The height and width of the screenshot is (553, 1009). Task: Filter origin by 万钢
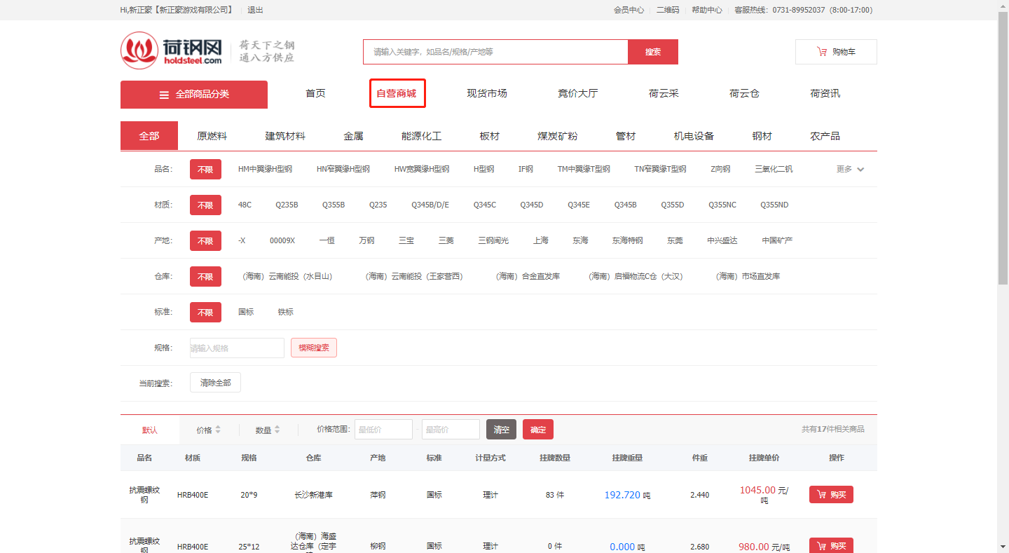click(366, 240)
